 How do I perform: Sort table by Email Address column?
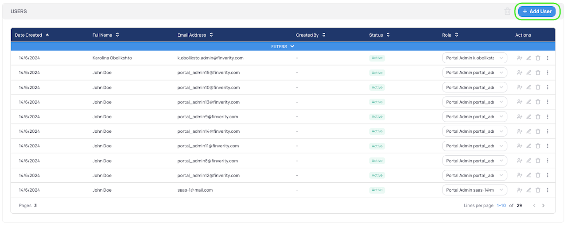[195, 35]
